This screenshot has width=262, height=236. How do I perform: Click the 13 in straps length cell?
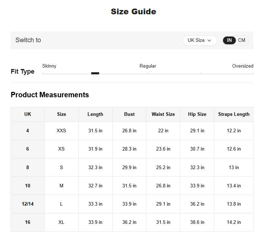pyautogui.click(x=234, y=168)
